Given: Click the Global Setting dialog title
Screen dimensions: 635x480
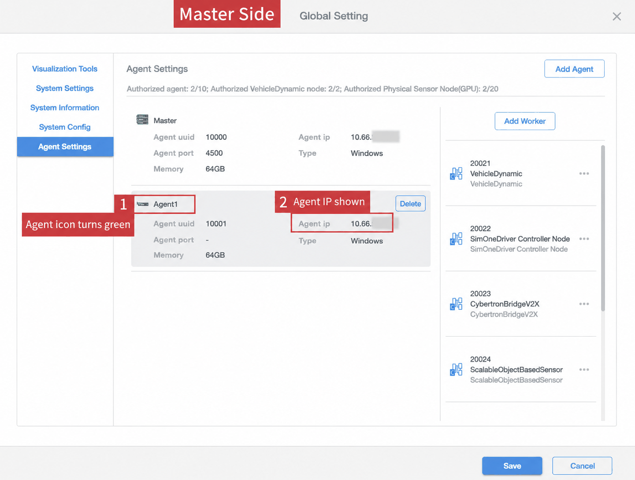Looking at the screenshot, I should tap(334, 16).
